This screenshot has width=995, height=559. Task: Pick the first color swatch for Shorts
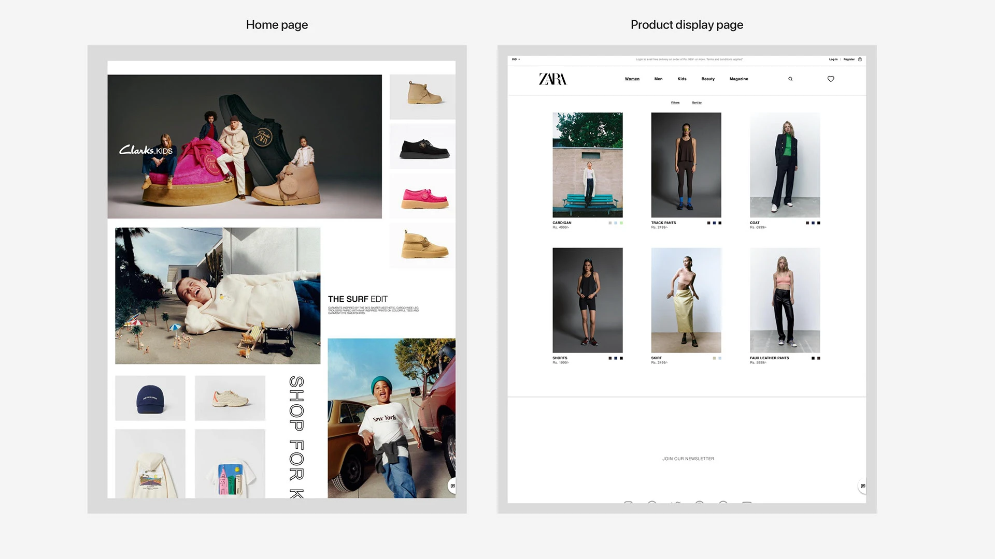[610, 358]
